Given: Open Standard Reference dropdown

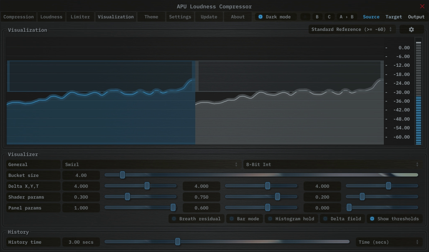Looking at the screenshot, I should 352,30.
